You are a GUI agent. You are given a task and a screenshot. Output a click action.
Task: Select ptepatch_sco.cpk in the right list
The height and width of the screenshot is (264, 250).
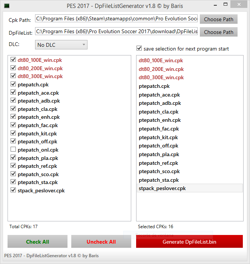tap(190, 171)
